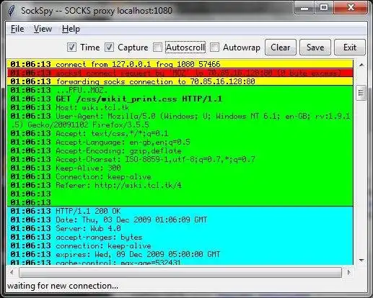Click the red socks4 connect request line
373x298 pixels.
pos(180,73)
